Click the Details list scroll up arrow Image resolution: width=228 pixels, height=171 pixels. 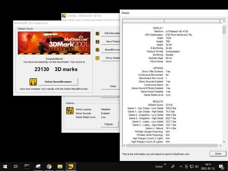(x=224, y=21)
